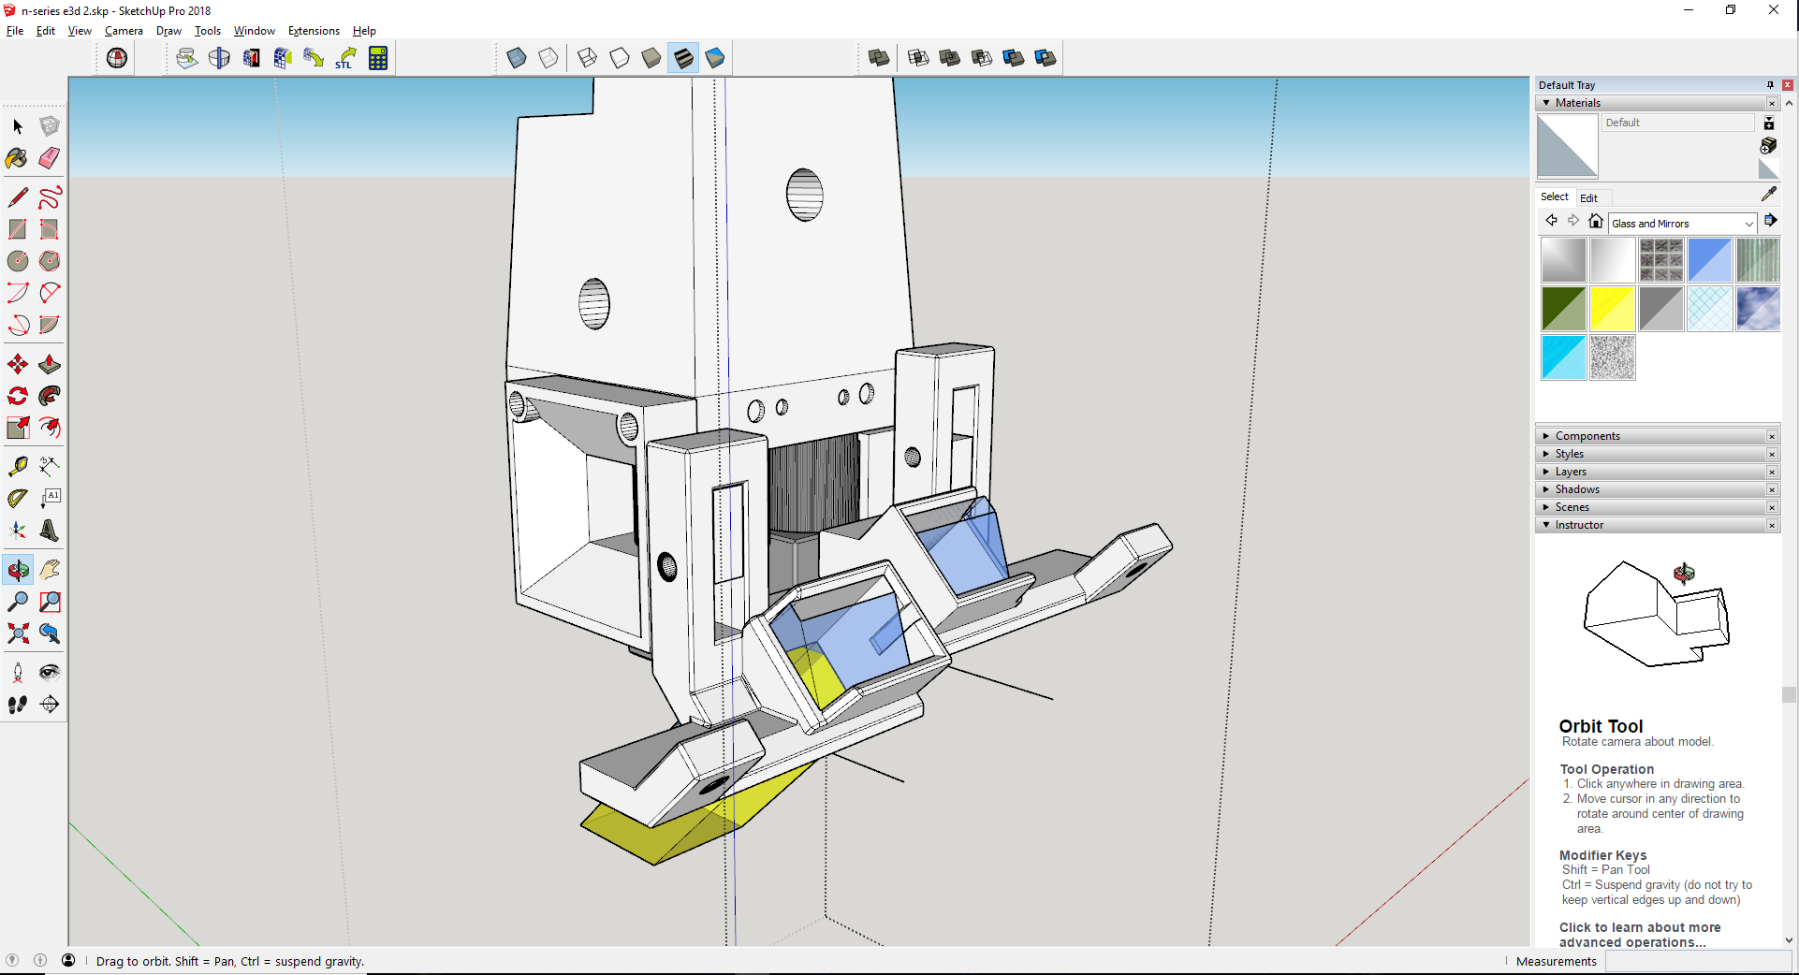
Task: Pick the Circle drawing tool
Action: pyautogui.click(x=18, y=261)
